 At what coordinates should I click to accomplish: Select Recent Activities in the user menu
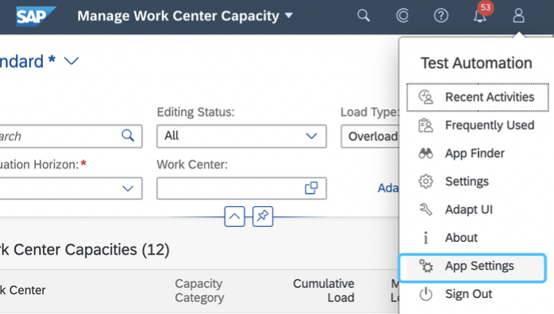click(477, 97)
